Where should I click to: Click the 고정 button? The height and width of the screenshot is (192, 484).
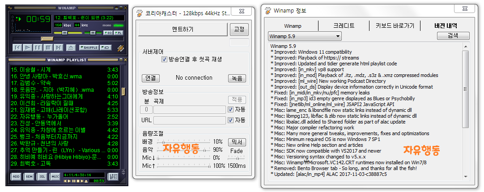pos(239,30)
